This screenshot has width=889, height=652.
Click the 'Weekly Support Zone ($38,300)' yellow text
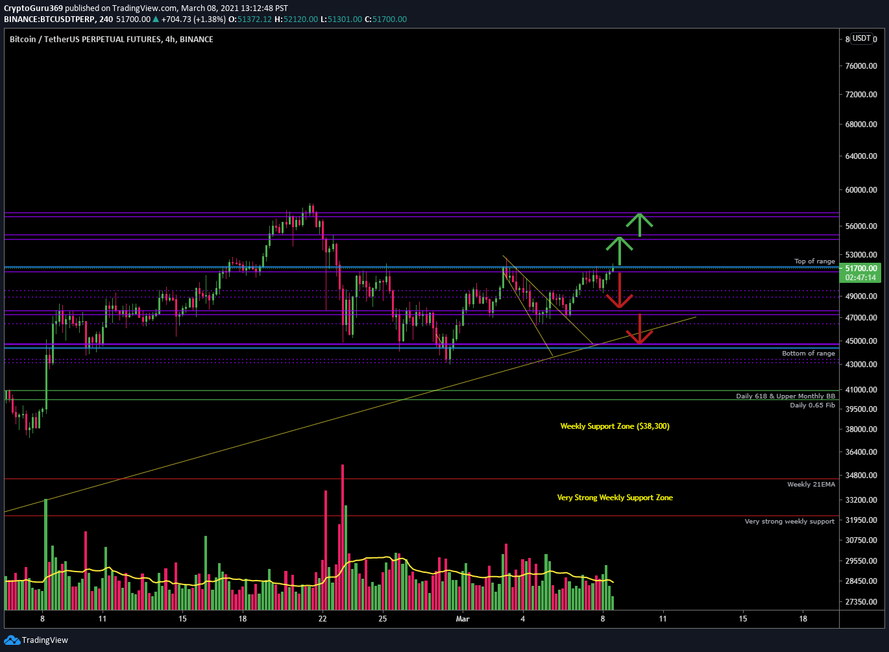pyautogui.click(x=615, y=426)
